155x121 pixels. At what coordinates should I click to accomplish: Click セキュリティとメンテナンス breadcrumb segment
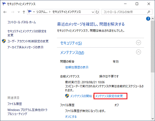[67, 12]
